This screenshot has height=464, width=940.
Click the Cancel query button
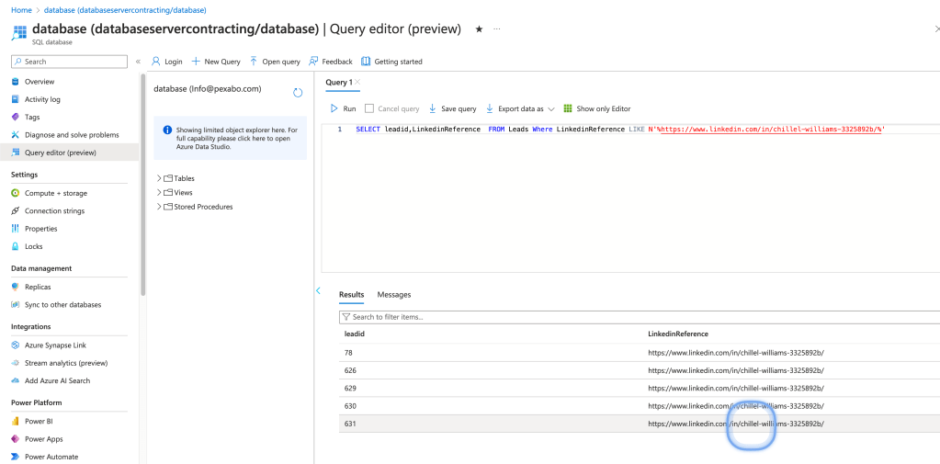coord(392,108)
